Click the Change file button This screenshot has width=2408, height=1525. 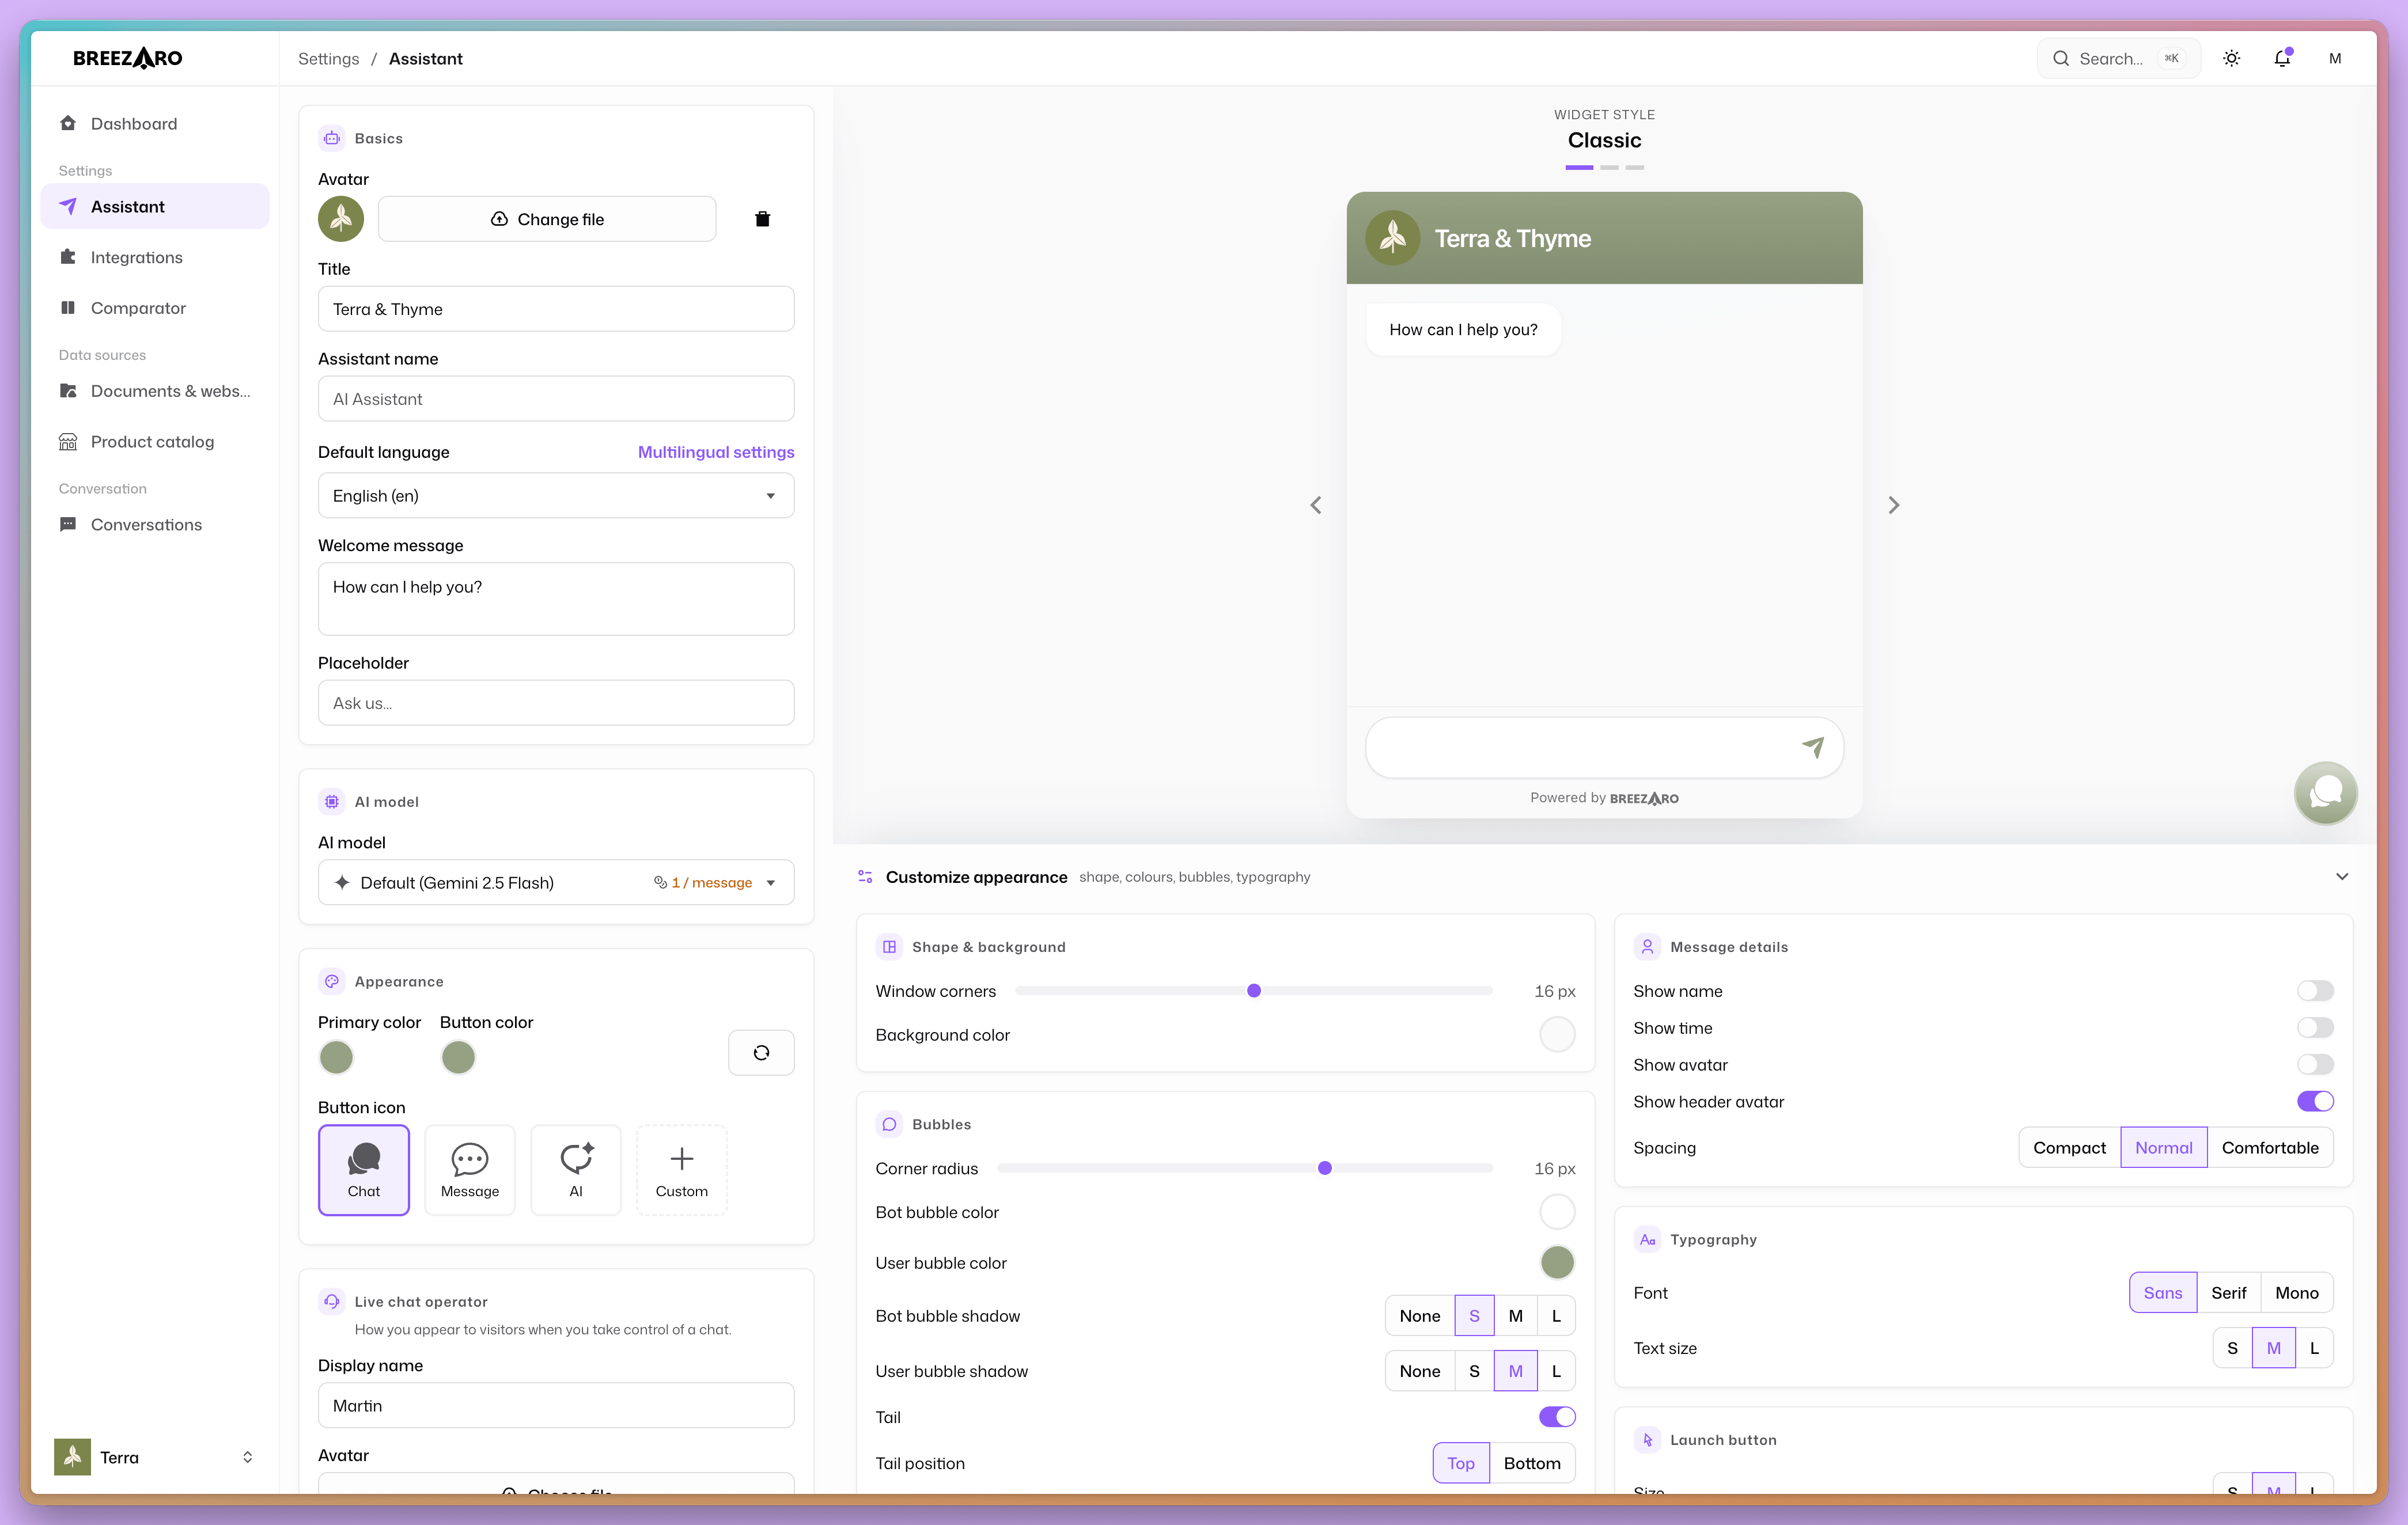(547, 219)
